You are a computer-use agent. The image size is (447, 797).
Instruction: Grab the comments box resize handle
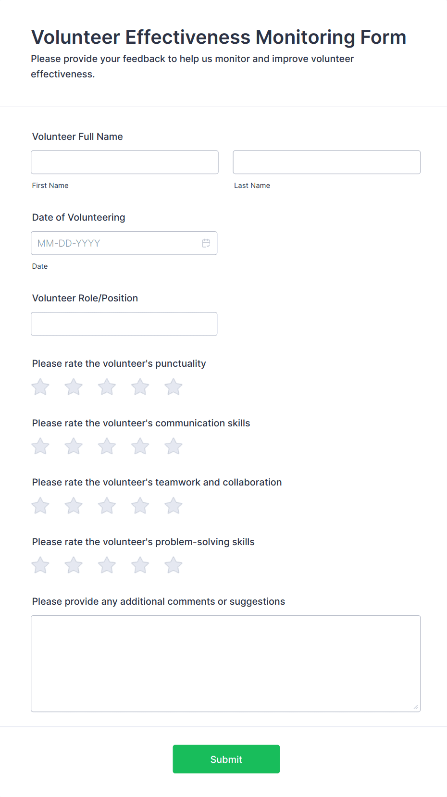(x=416, y=707)
